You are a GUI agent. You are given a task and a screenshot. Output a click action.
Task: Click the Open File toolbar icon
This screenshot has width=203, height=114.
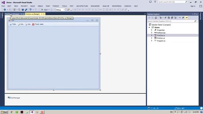[19, 10]
